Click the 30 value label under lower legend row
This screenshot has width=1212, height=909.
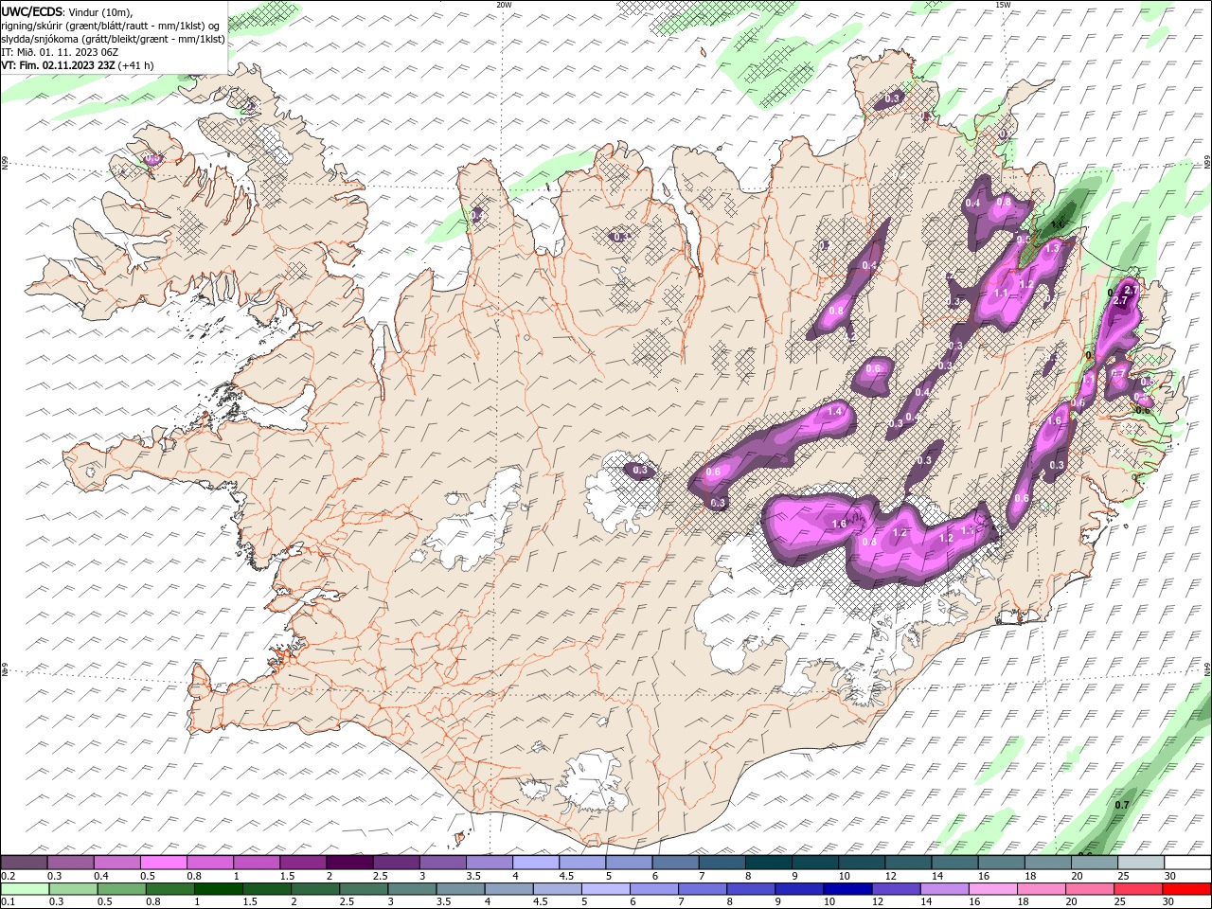(1168, 902)
